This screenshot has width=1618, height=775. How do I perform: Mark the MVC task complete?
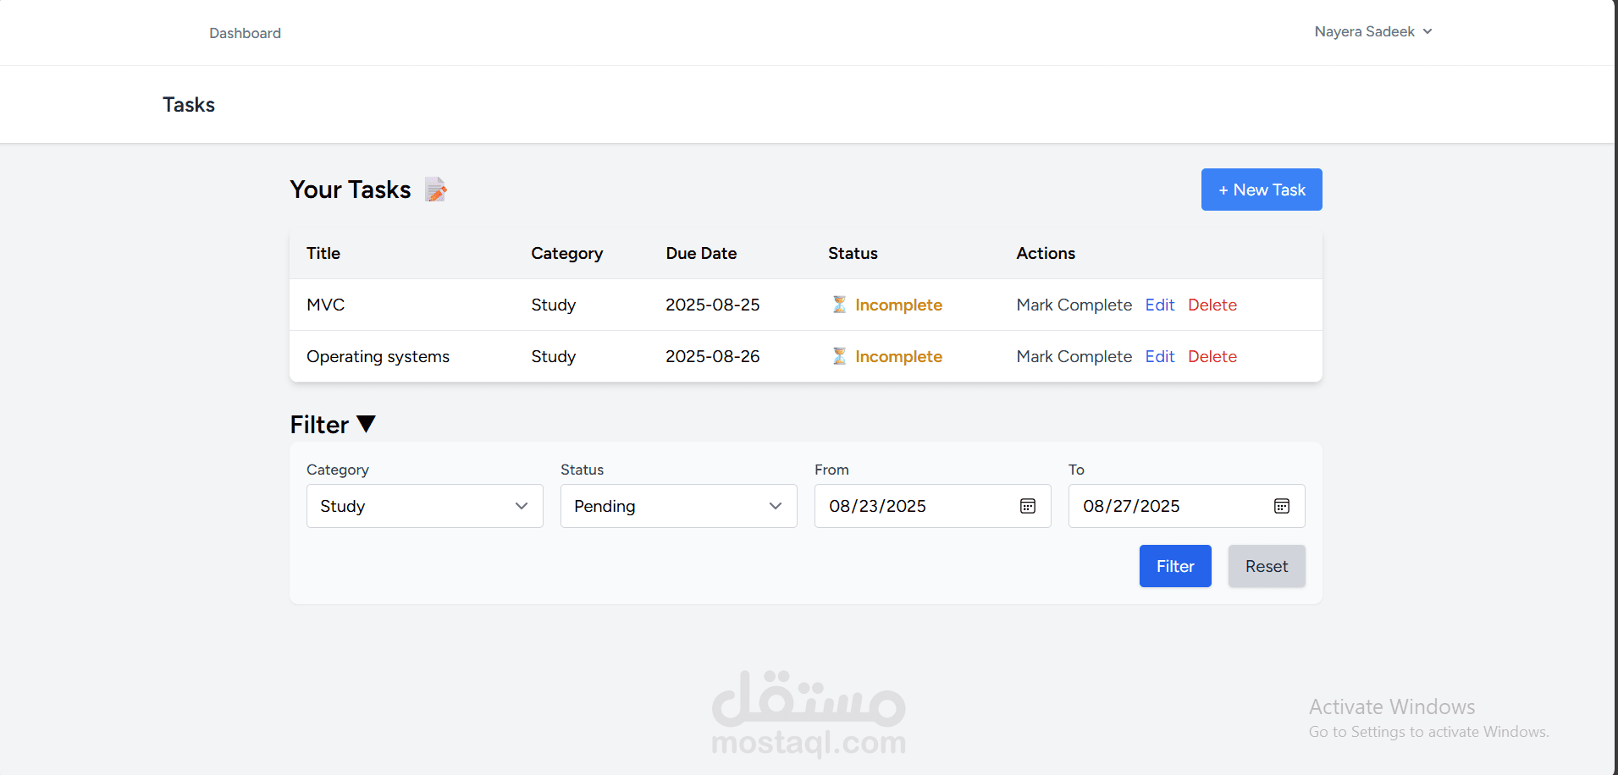1074,305
